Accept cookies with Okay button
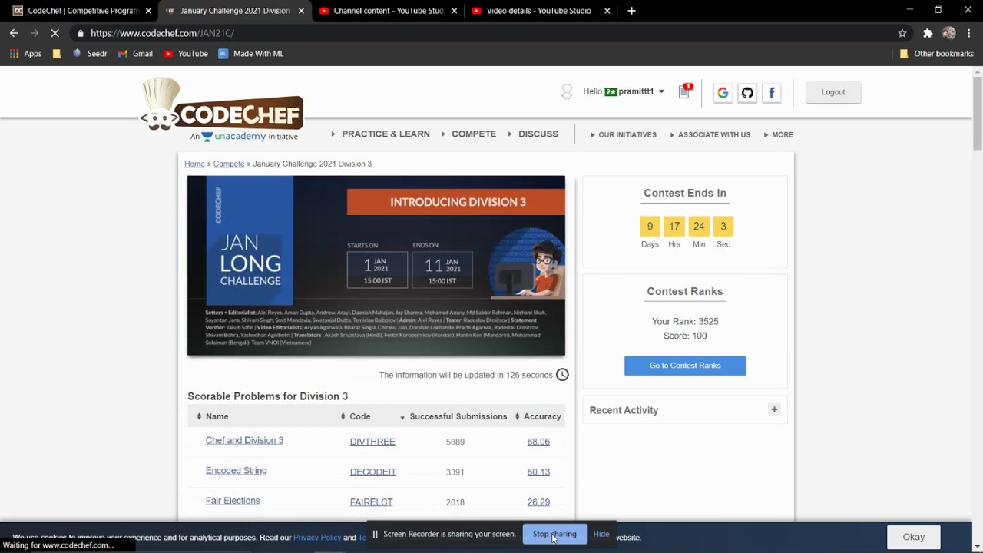Screen dimensions: 983x553 914,537
